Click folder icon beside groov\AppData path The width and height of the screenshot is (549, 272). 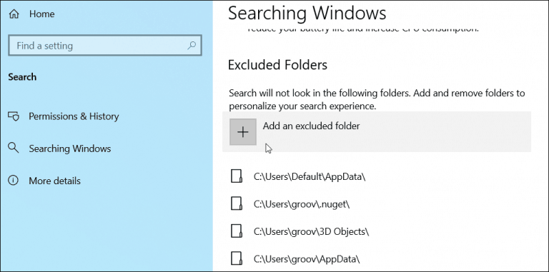[x=237, y=258]
